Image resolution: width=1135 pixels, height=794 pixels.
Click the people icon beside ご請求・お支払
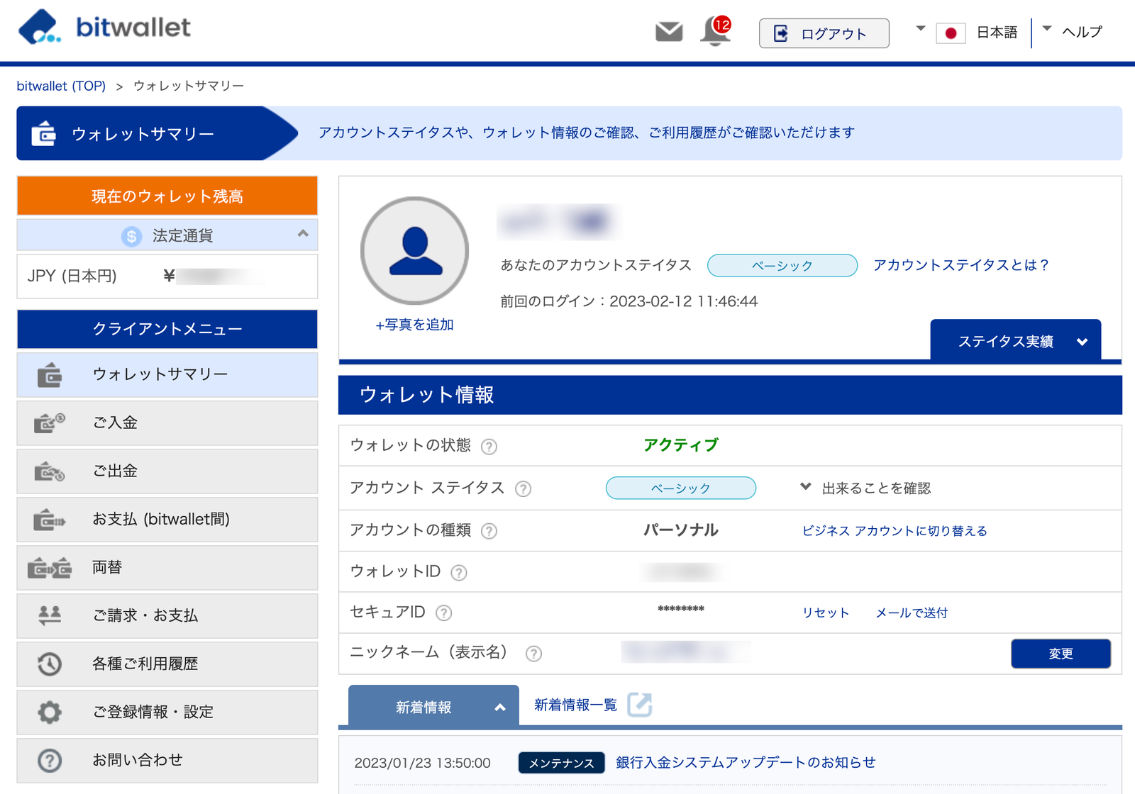(x=50, y=615)
